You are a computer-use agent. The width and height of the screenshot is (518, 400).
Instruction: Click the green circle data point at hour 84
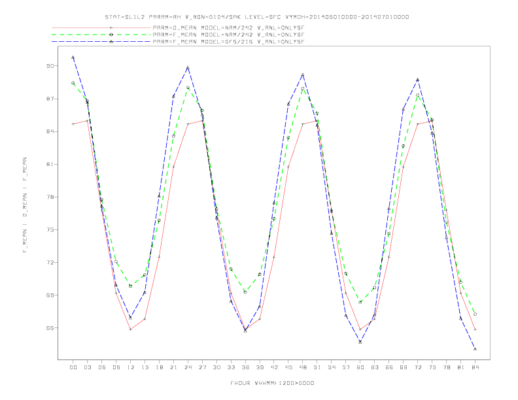pyautogui.click(x=475, y=314)
